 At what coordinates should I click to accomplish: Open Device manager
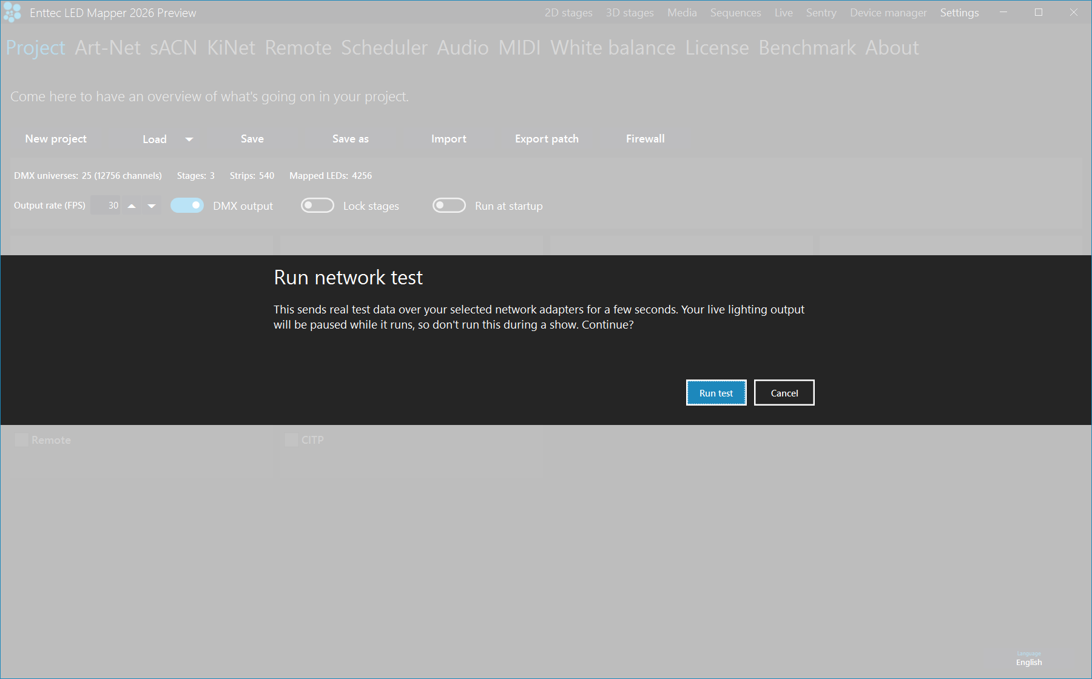[x=888, y=13]
